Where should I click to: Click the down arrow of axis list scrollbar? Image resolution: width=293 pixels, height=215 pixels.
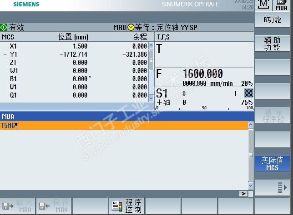pos(151,98)
